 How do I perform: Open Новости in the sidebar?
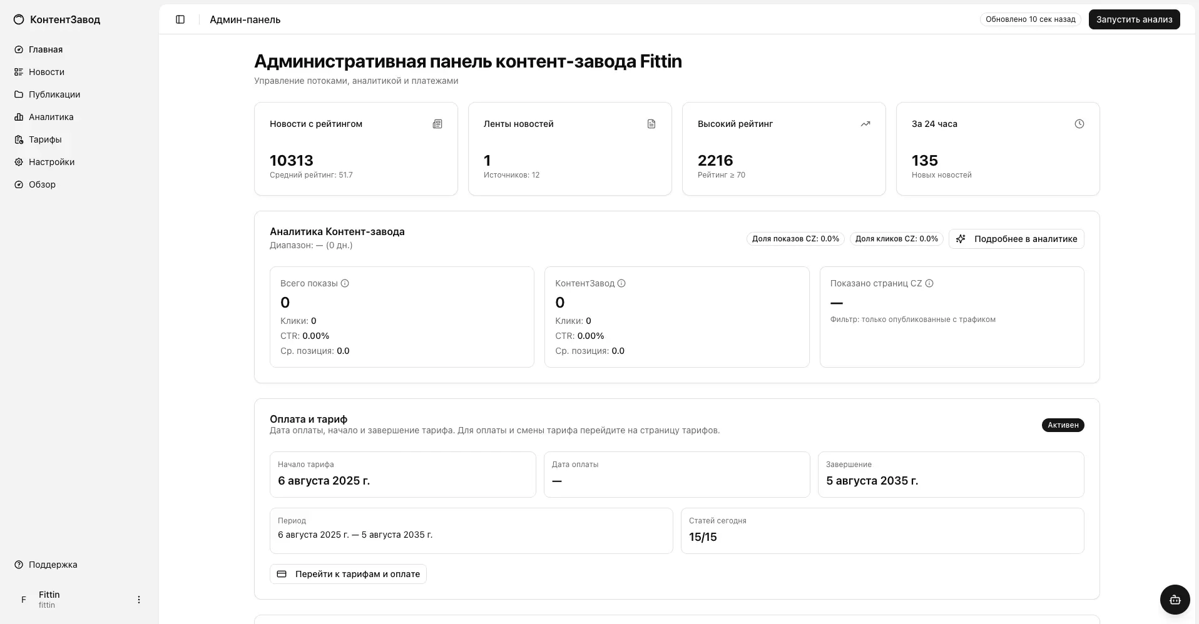pos(46,72)
